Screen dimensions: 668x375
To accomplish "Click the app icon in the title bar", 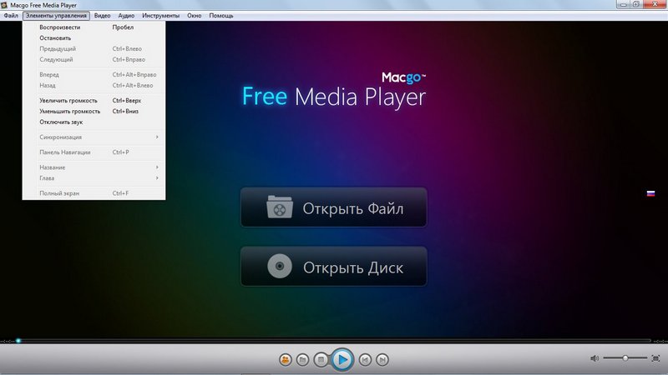I will coord(4,5).
